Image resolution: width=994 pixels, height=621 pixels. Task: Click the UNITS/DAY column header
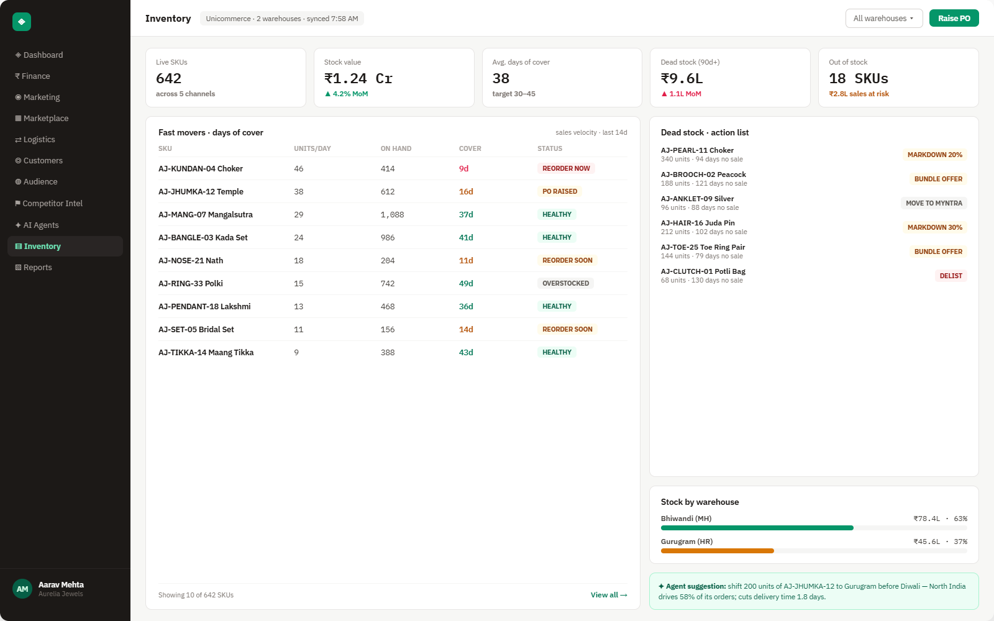[312, 149]
